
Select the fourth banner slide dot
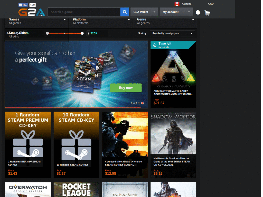coord(142,103)
